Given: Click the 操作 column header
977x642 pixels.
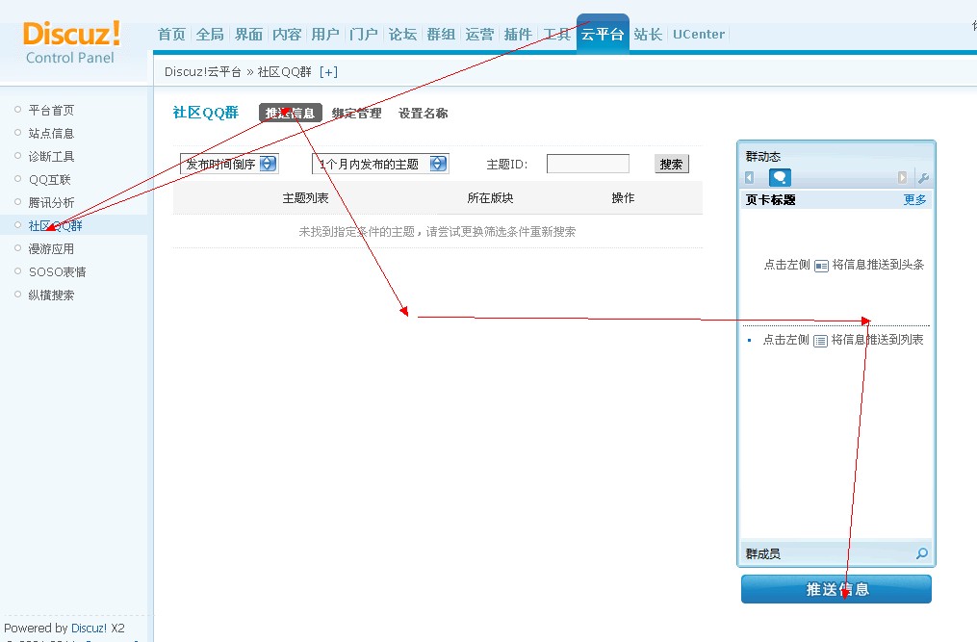Looking at the screenshot, I should [623, 197].
